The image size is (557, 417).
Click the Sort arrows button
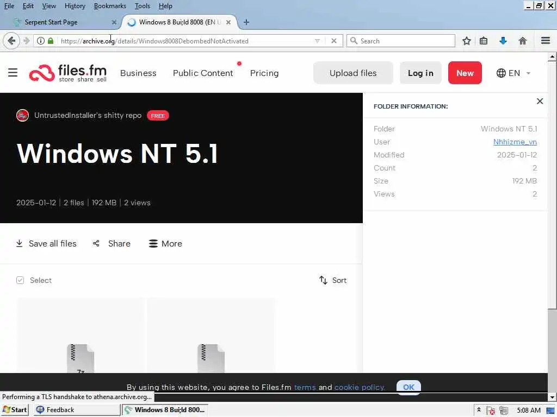coord(332,280)
